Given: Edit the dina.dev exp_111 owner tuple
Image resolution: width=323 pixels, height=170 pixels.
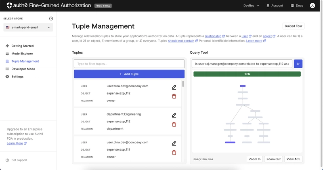Looking at the screenshot, I should [x=174, y=144].
